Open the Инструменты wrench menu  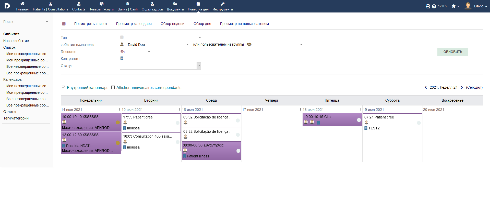tap(222, 6)
